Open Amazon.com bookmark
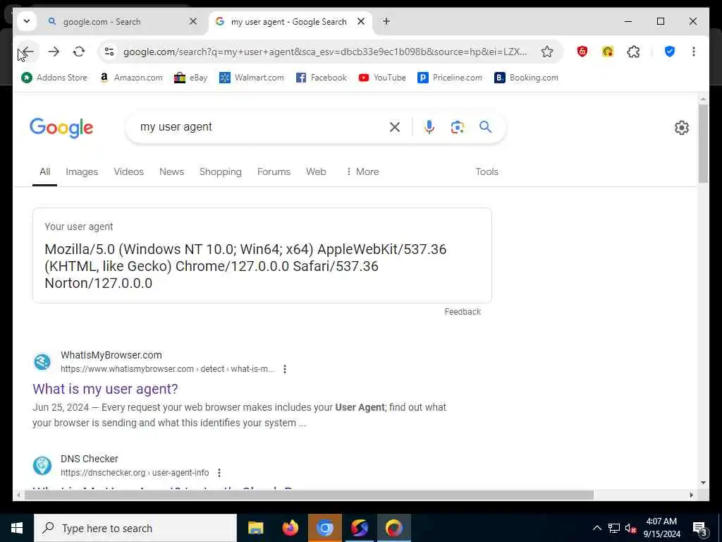Viewport: 722px width, 542px height. 131,78
